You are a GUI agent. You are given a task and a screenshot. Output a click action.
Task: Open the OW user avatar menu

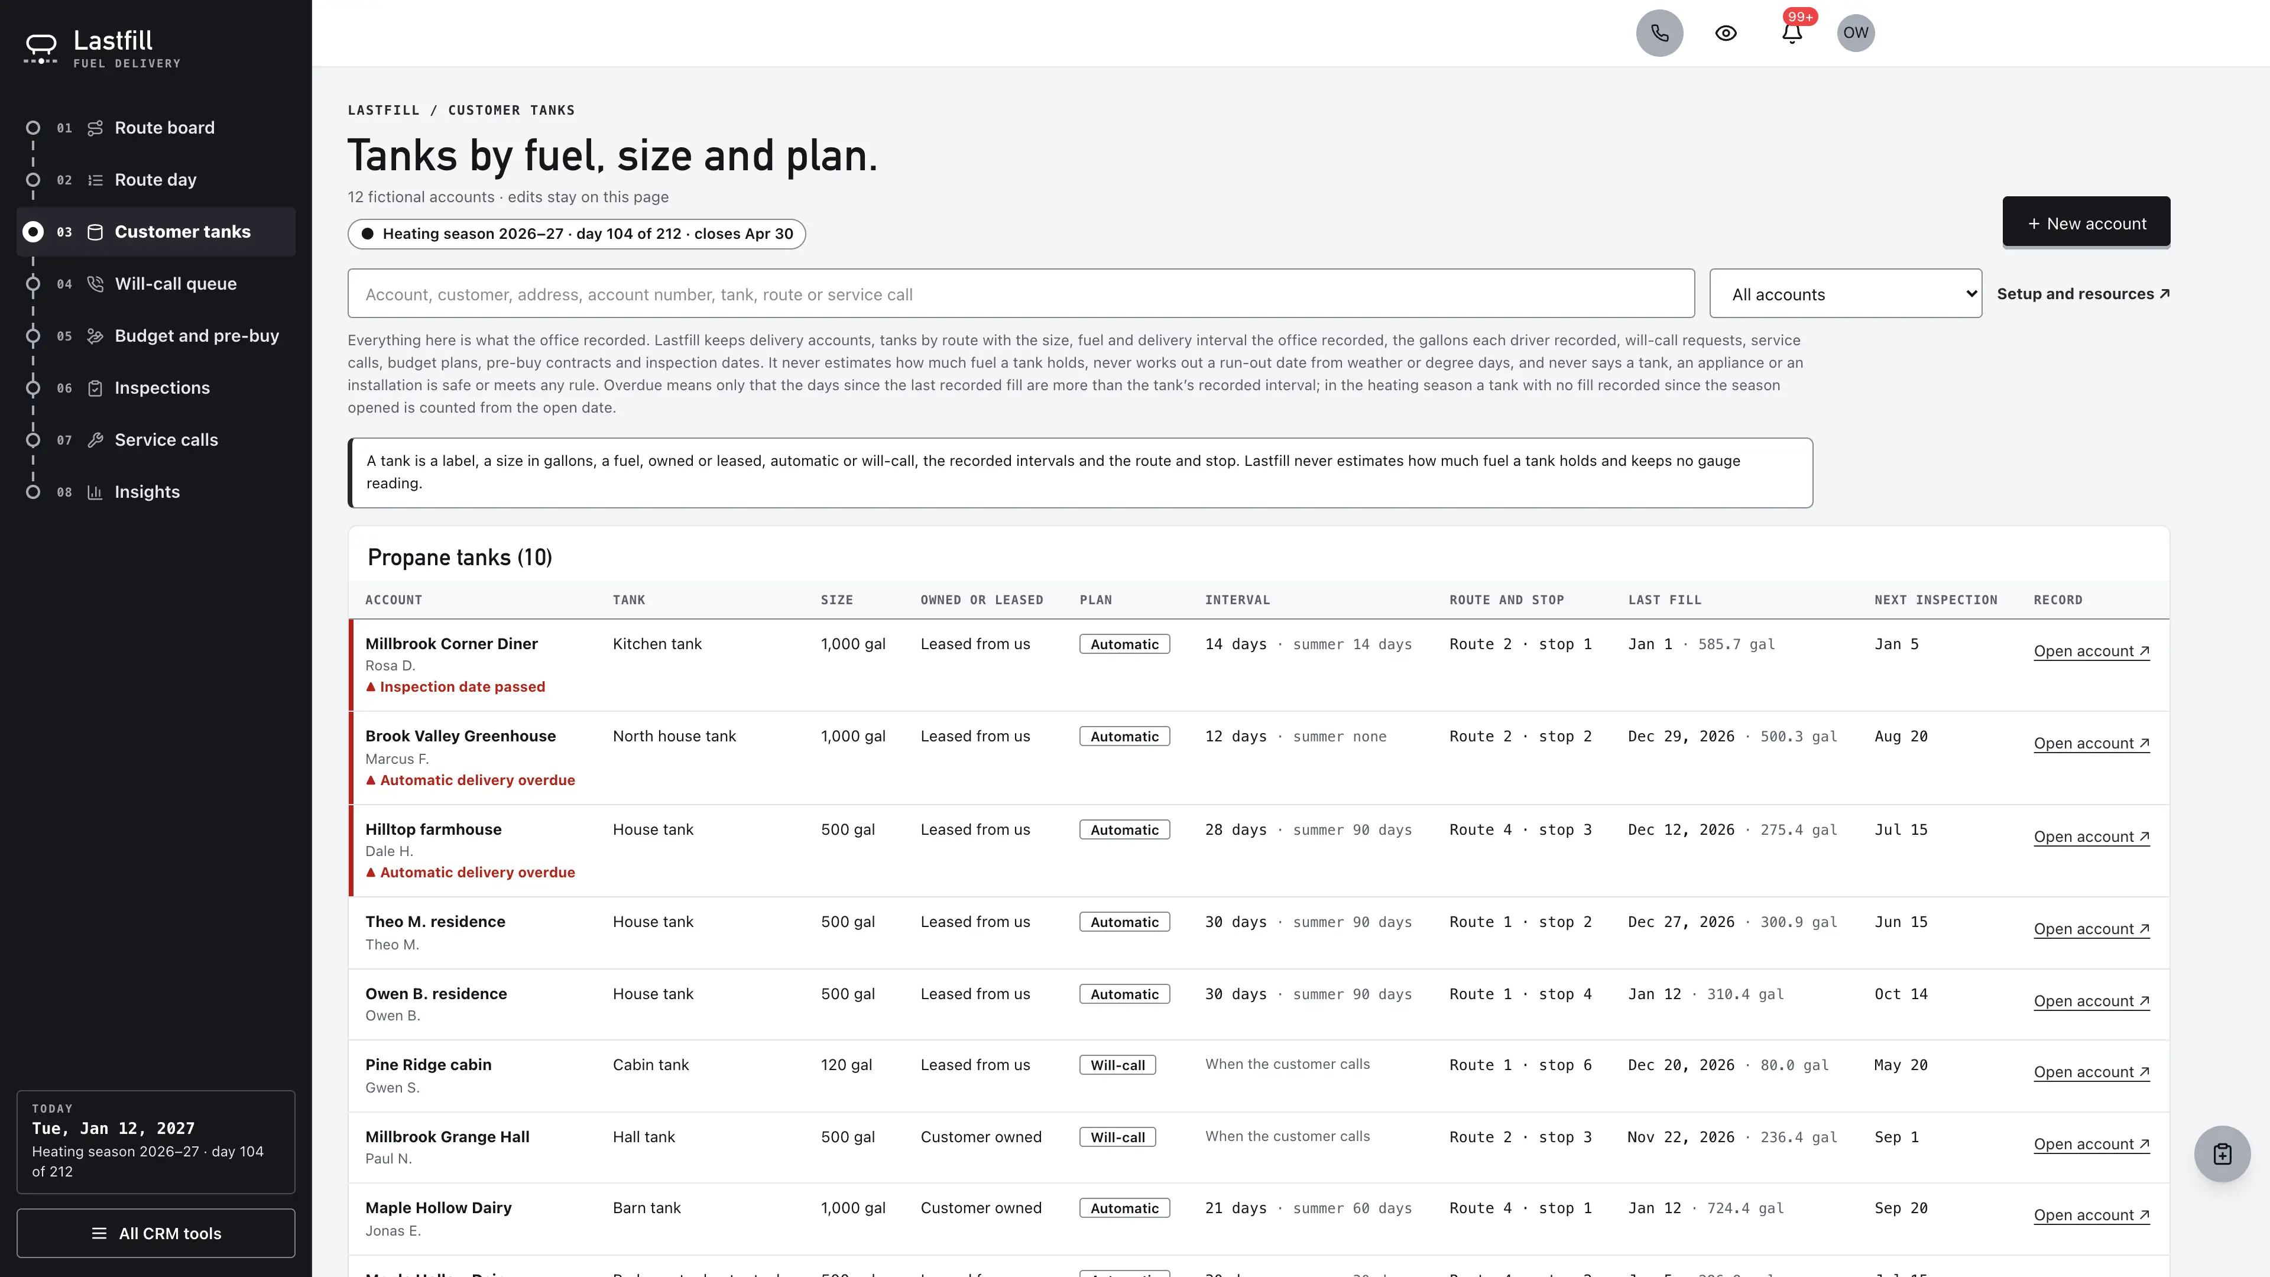(x=1856, y=33)
